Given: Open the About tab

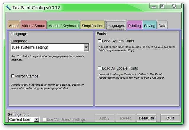Looking at the screenshot, I should [x=14, y=25].
